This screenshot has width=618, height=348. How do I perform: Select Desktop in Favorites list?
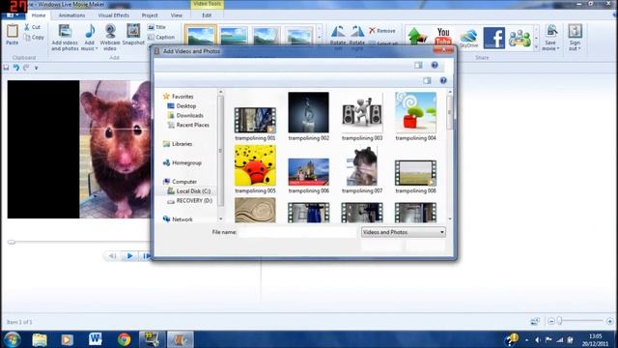186,105
